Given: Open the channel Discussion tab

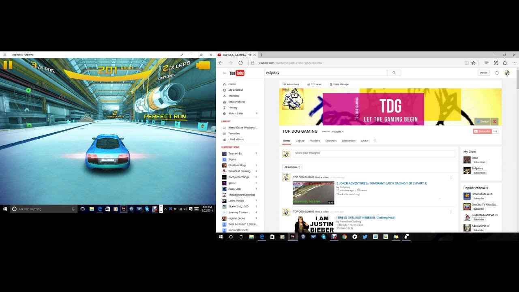Looking at the screenshot, I should [x=349, y=141].
